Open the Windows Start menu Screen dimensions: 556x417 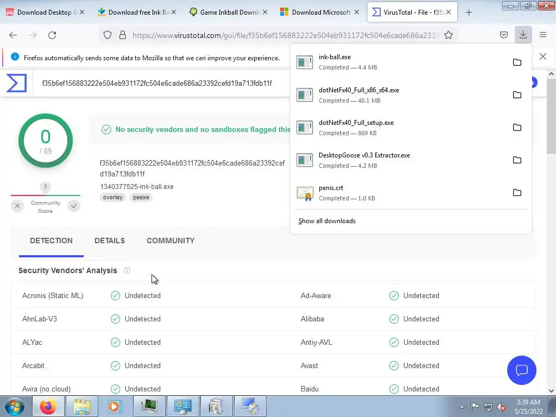(15, 406)
